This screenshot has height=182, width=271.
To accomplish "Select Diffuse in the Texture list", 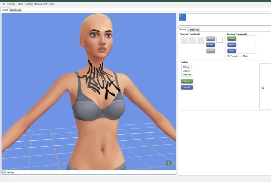I will click(x=186, y=67).
